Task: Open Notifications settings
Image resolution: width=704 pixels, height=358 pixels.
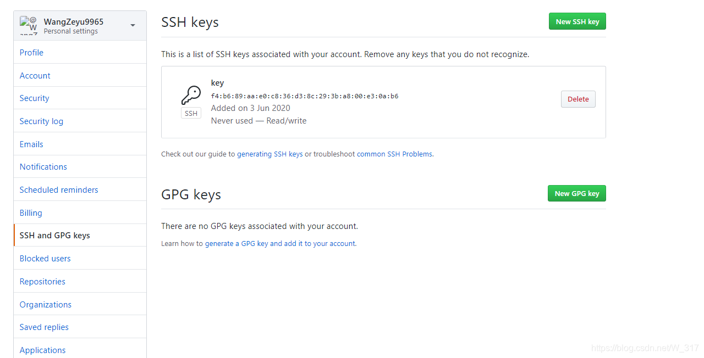Action: [43, 166]
